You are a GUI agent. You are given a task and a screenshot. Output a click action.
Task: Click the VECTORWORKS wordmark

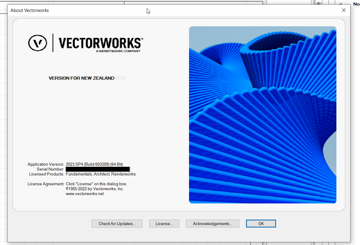[100, 43]
